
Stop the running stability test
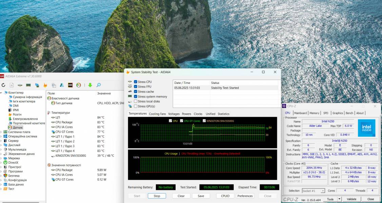coord(157,196)
